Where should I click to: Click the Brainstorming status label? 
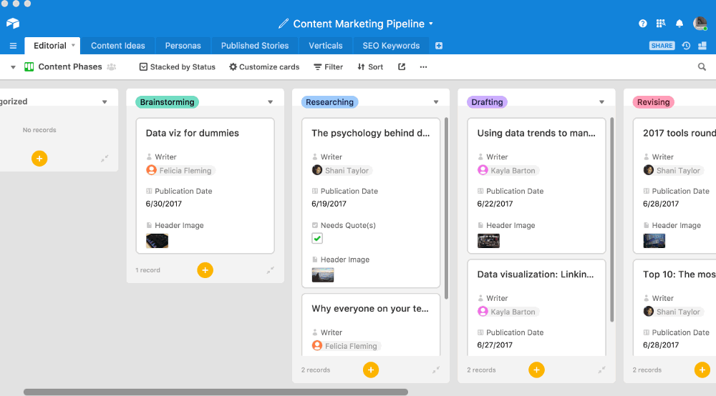tap(167, 102)
